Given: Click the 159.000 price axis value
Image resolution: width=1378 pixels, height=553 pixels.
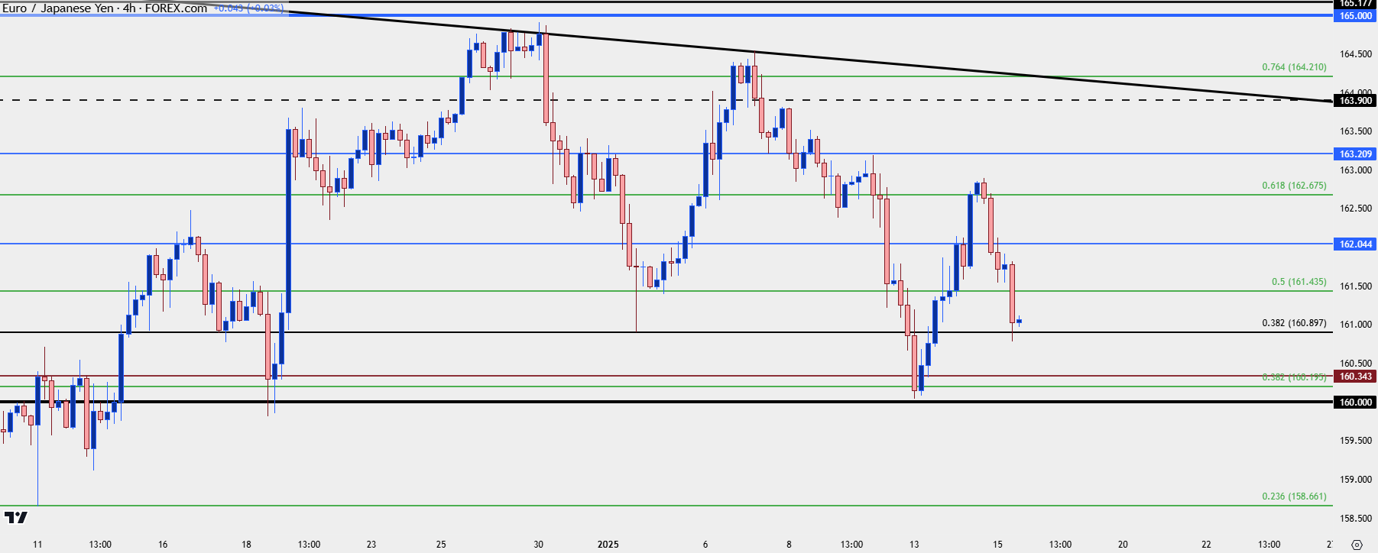Looking at the screenshot, I should (1356, 480).
